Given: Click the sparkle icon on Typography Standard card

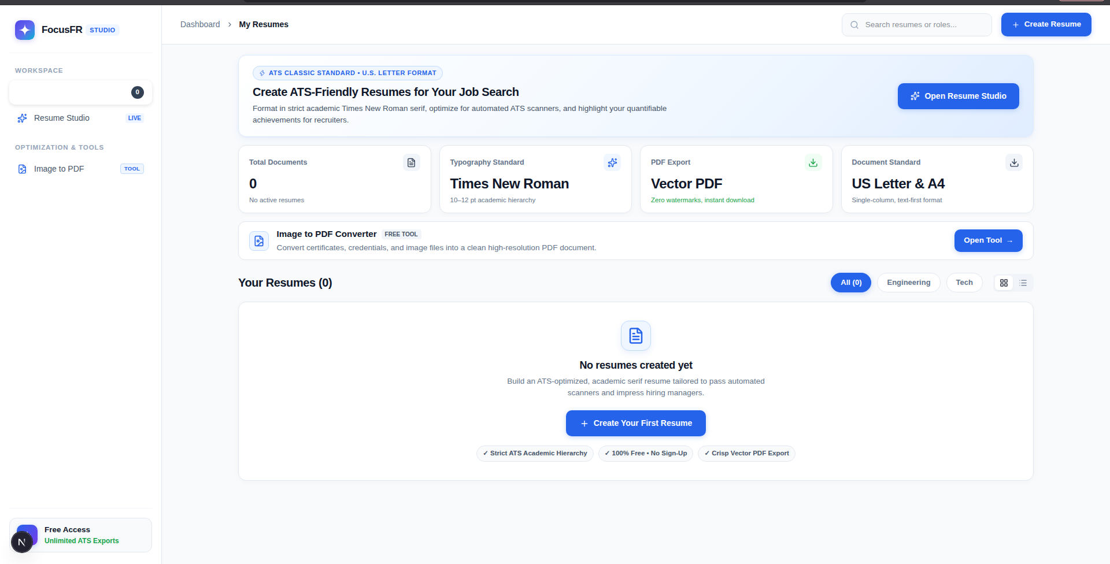Looking at the screenshot, I should point(612,163).
